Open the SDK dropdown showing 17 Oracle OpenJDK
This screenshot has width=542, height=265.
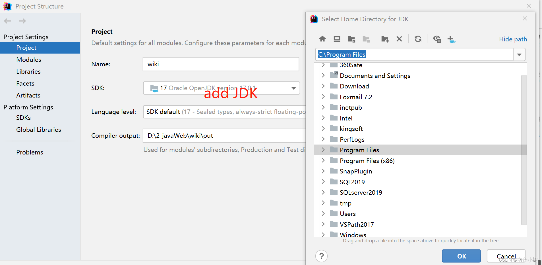click(222, 88)
